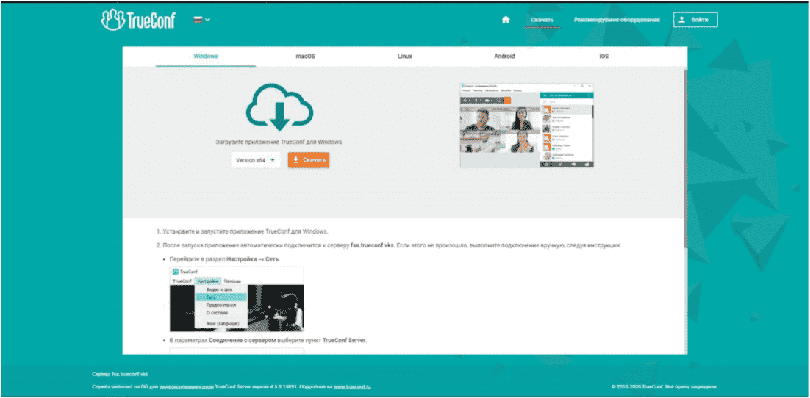Screen dimensions: 810x398
Task: Switch to the macOS tab
Action: coord(305,57)
